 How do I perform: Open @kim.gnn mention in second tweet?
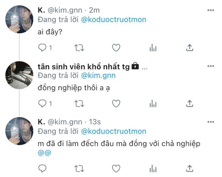[98, 75]
